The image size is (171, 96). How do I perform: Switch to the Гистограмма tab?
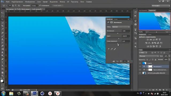(143, 10)
